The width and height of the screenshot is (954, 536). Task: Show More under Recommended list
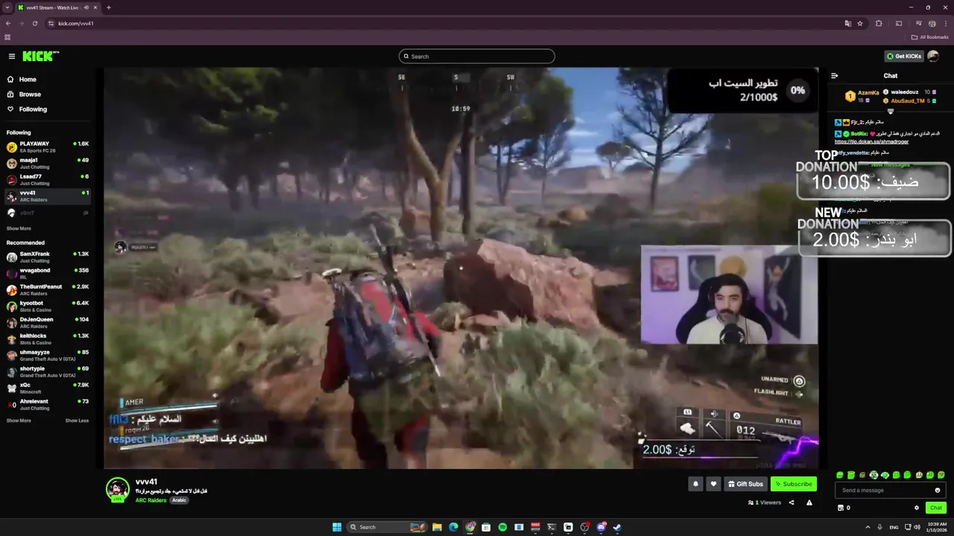[19, 421]
